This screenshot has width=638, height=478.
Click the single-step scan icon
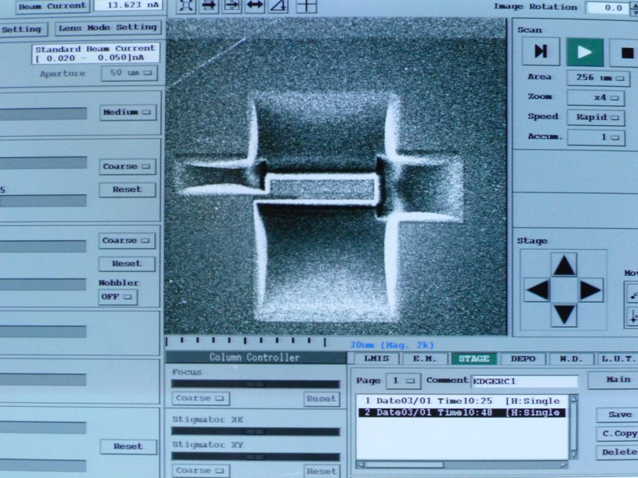click(x=541, y=52)
